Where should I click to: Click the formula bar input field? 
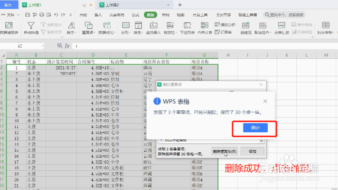coord(205,46)
